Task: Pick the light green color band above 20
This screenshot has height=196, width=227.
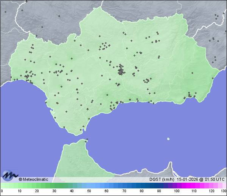Action: coord(37,185)
